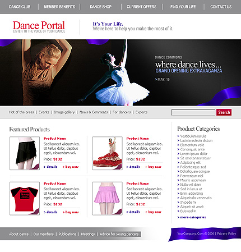Open the black skirt product thumbnail

(25, 153)
